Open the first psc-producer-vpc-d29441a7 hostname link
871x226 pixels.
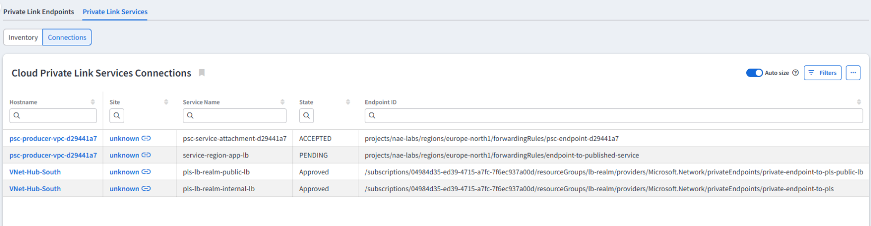53,138
